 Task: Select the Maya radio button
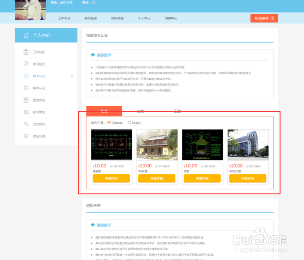129,122
